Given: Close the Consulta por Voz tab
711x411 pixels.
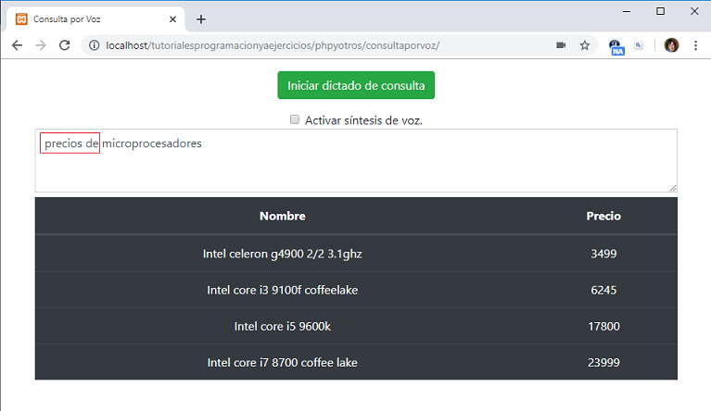Looking at the screenshot, I should pos(172,19).
